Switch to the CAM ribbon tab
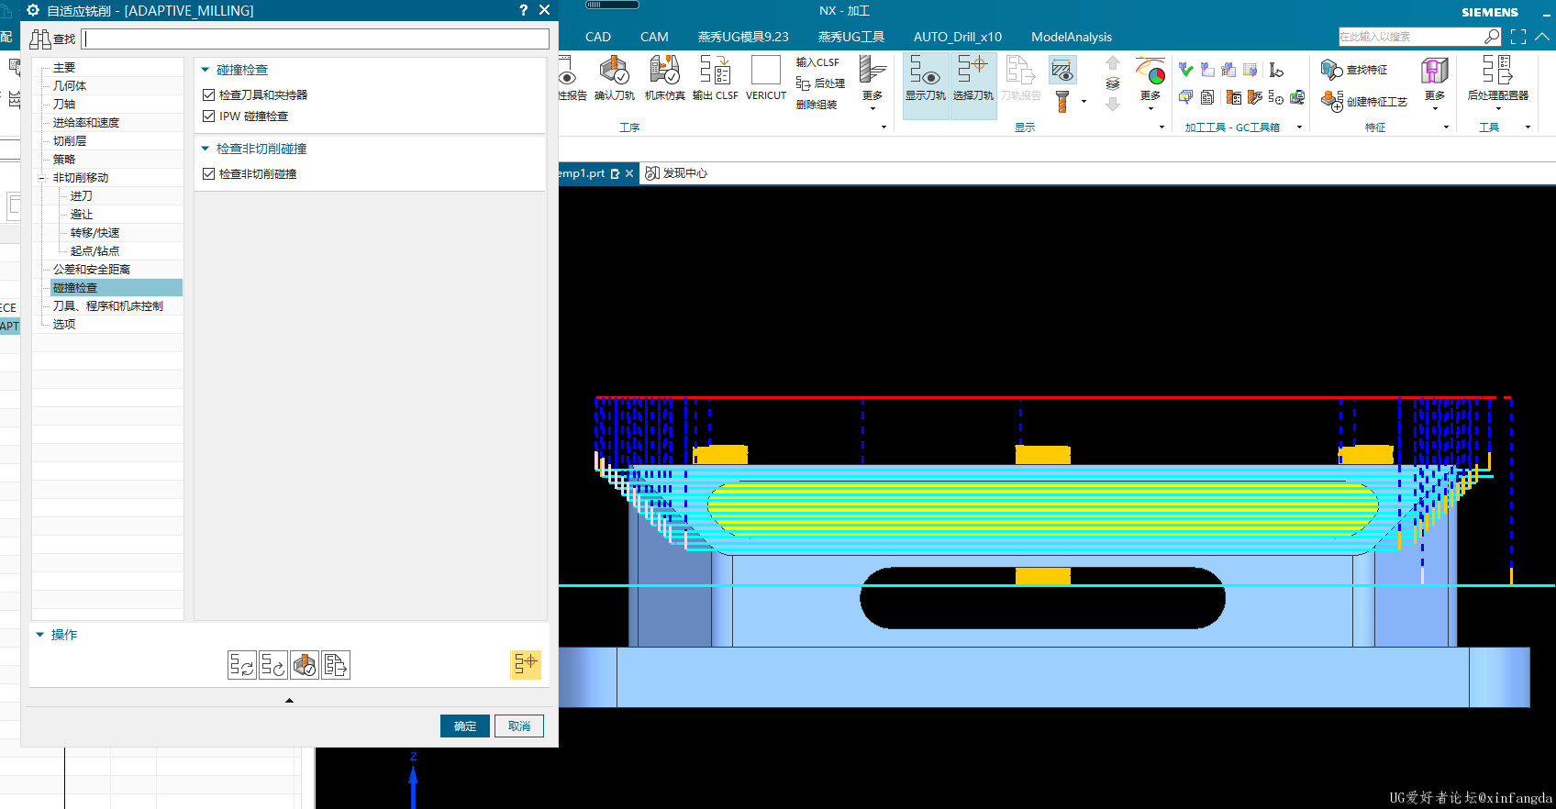Image resolution: width=1556 pixels, height=809 pixels. (654, 37)
